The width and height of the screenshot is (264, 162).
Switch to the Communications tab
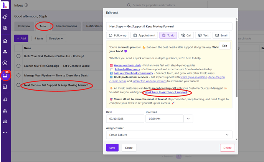click(66, 26)
